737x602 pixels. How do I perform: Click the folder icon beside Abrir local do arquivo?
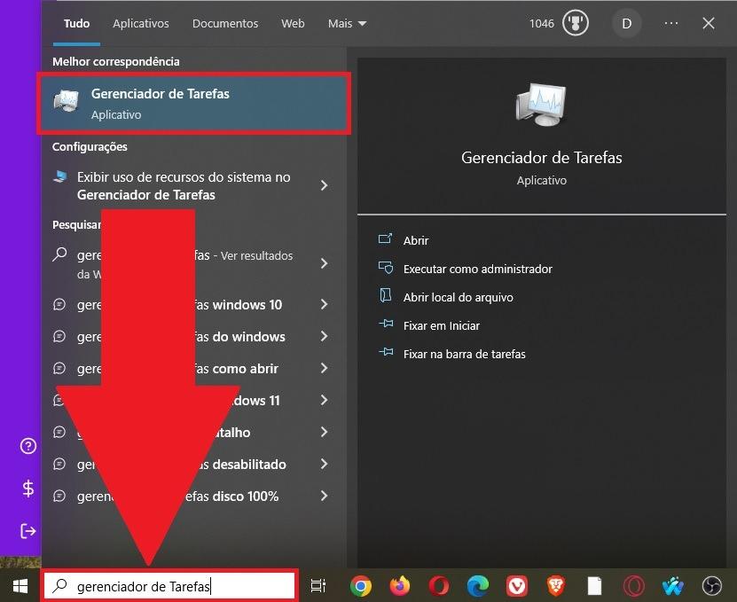coord(386,295)
